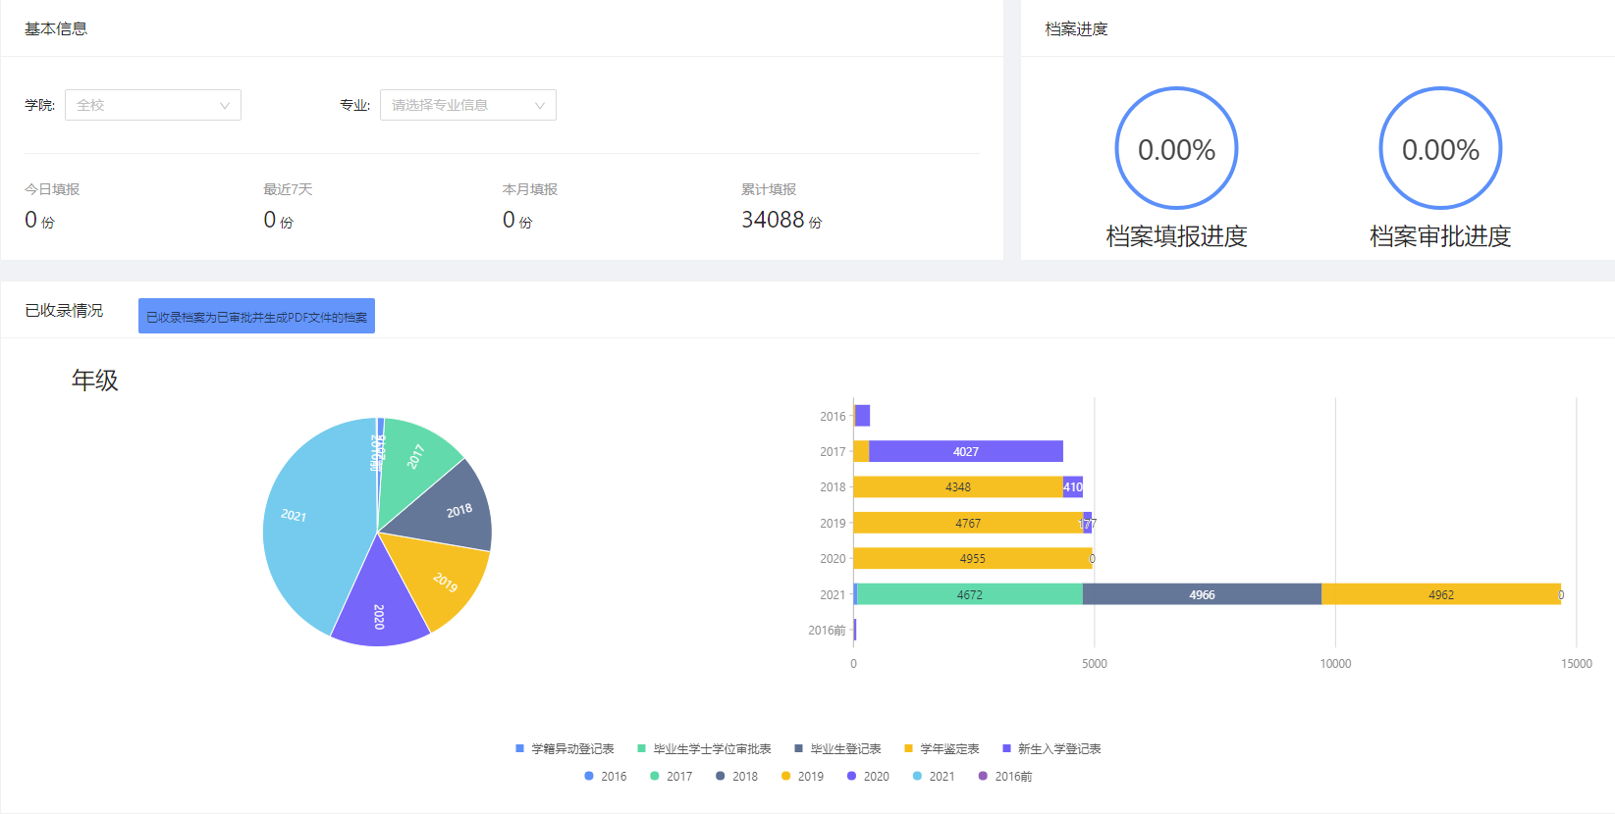This screenshot has height=814, width=1615.
Task: Click the gray-blue 4966 bar segment for 2021
Action: (x=1202, y=594)
